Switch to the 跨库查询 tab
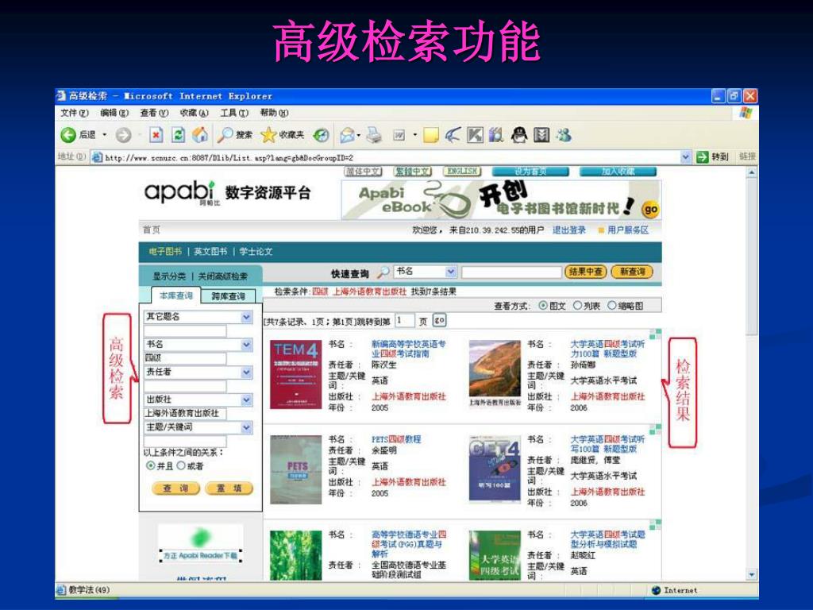813x610 pixels. point(228,296)
